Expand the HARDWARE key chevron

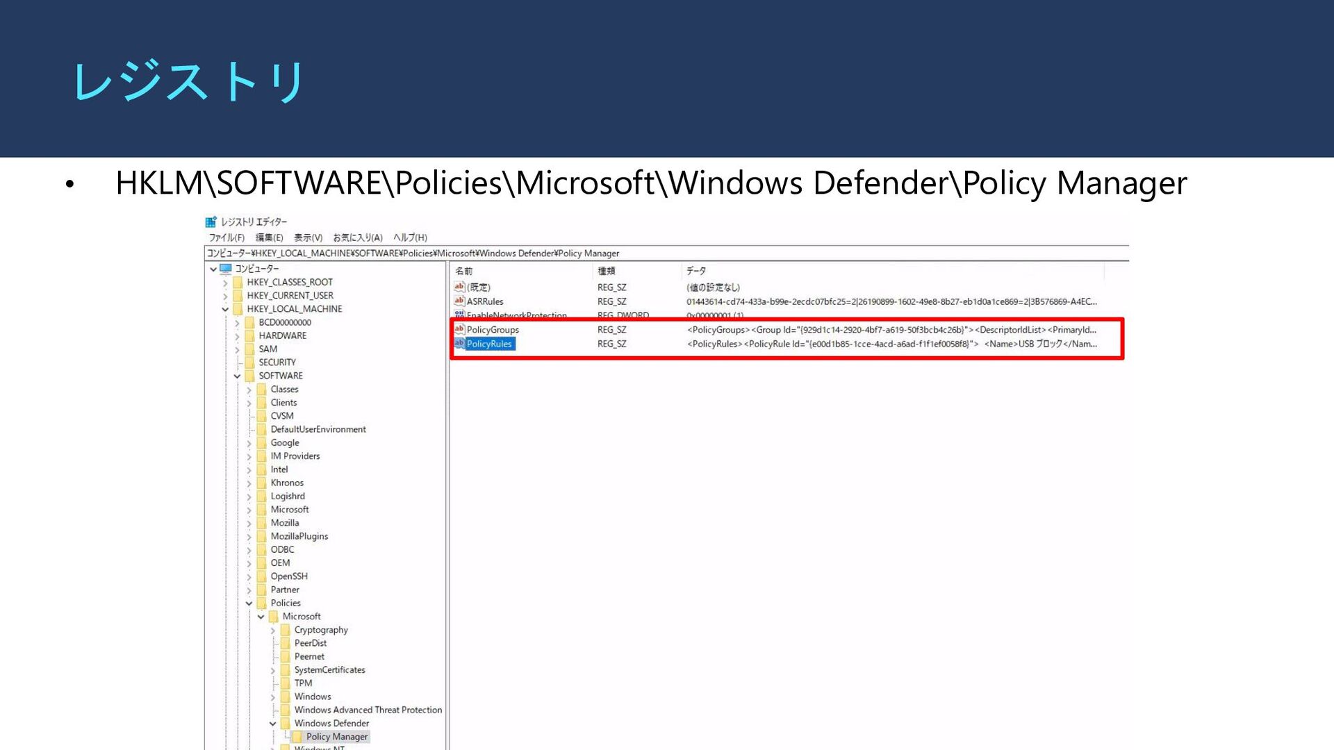tap(237, 336)
